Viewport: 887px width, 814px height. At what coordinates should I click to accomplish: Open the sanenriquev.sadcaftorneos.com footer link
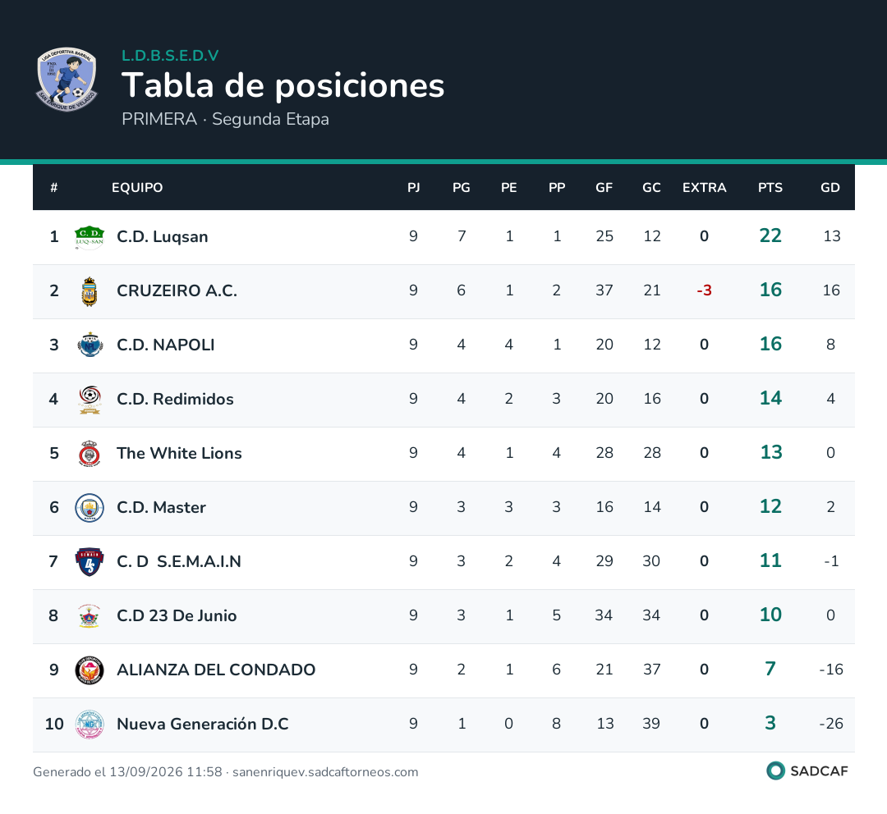325,772
